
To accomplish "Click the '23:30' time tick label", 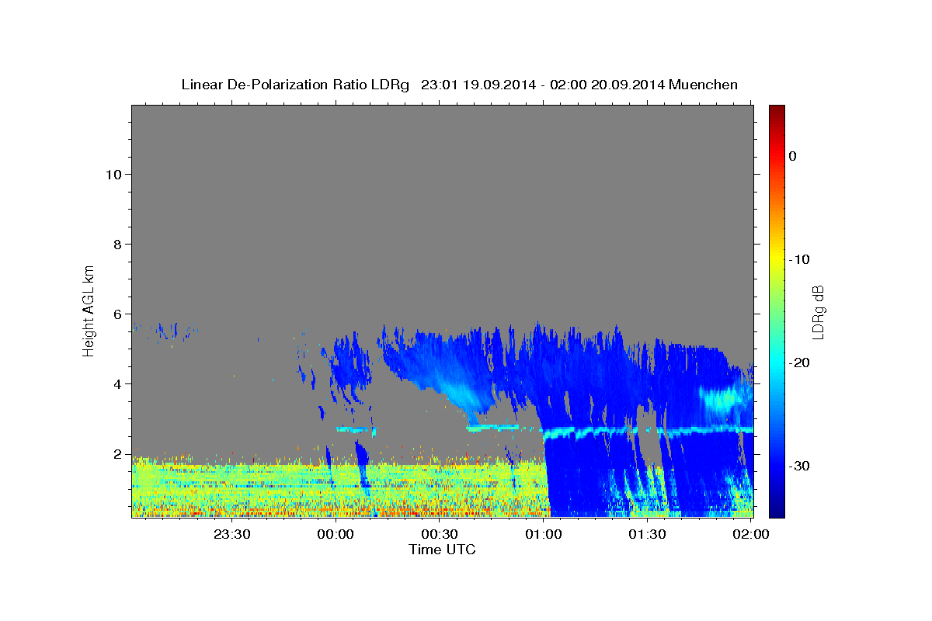I will tap(231, 534).
